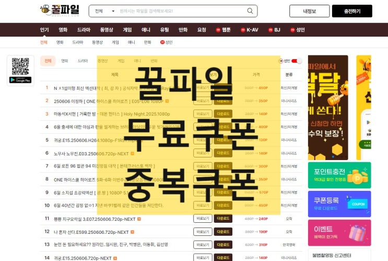This screenshot has height=261, width=388.
Task: Open 게임 in the dark navigation bar
Action: [x=127, y=30]
